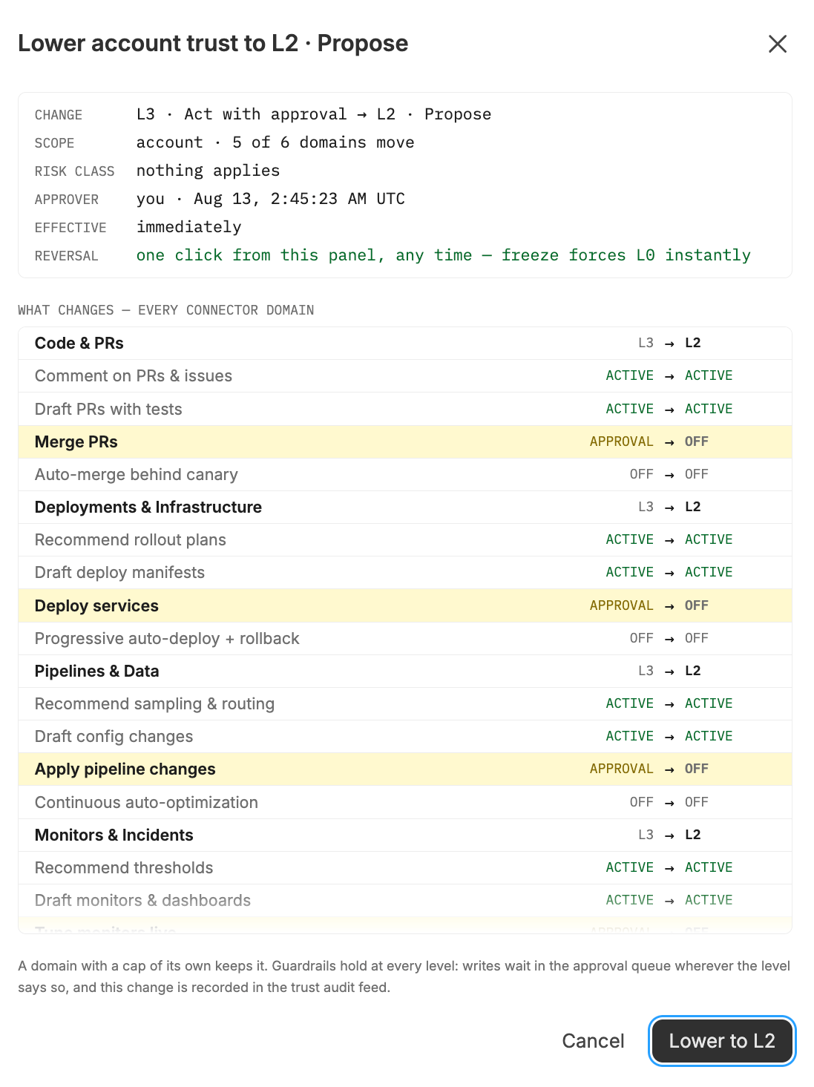Click the SCOPE 5 of 6 domains text

click(275, 142)
